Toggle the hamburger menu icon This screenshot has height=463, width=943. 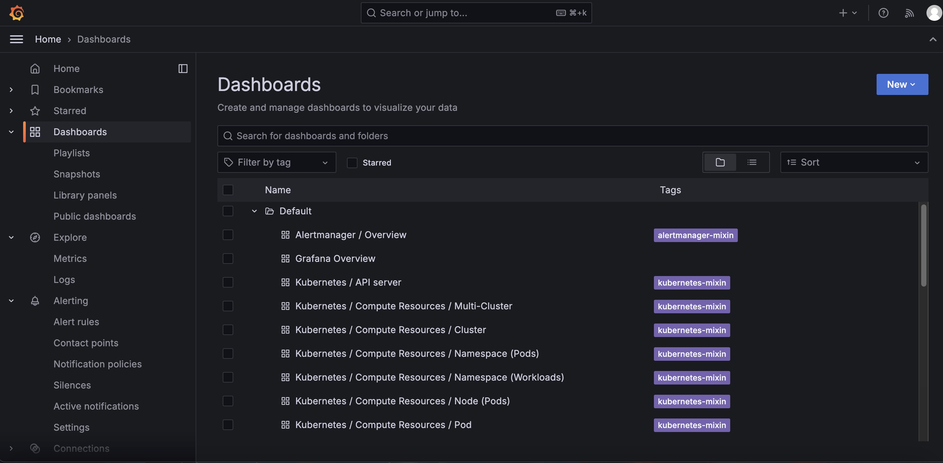(17, 39)
